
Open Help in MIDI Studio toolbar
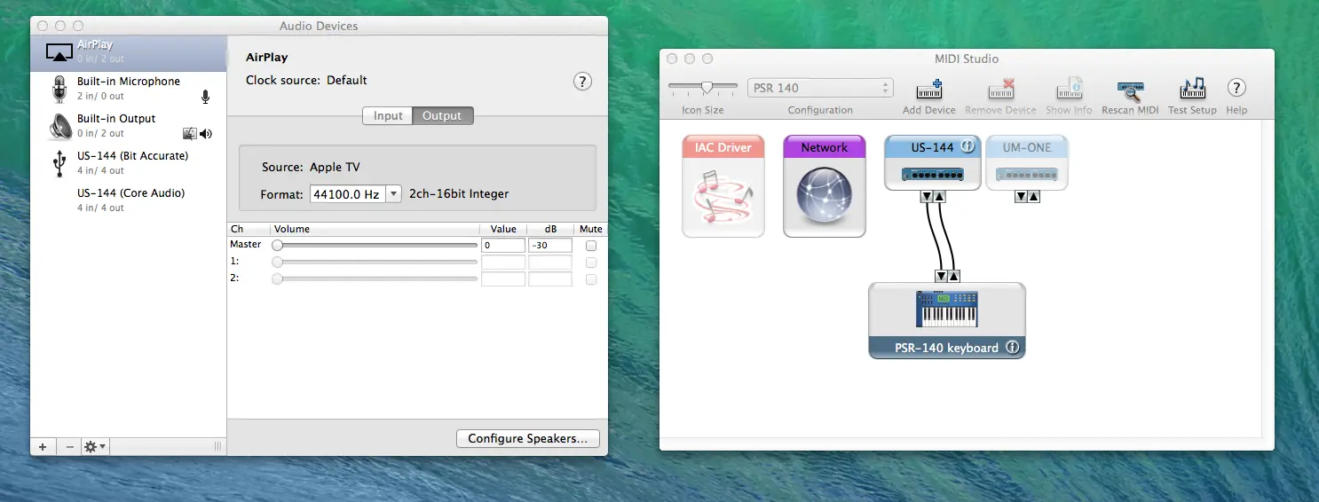pyautogui.click(x=1236, y=88)
